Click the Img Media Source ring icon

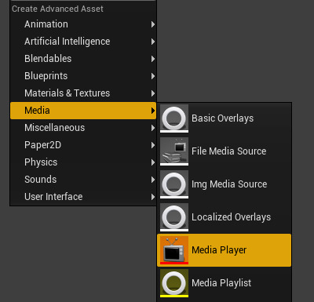[x=174, y=184]
